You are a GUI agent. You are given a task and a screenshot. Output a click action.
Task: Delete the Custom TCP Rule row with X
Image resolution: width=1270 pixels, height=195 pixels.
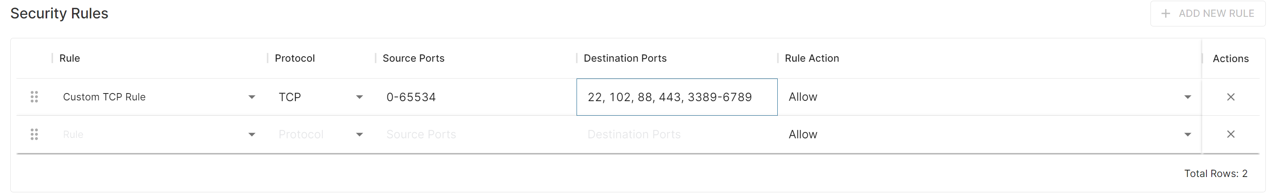[x=1231, y=97]
